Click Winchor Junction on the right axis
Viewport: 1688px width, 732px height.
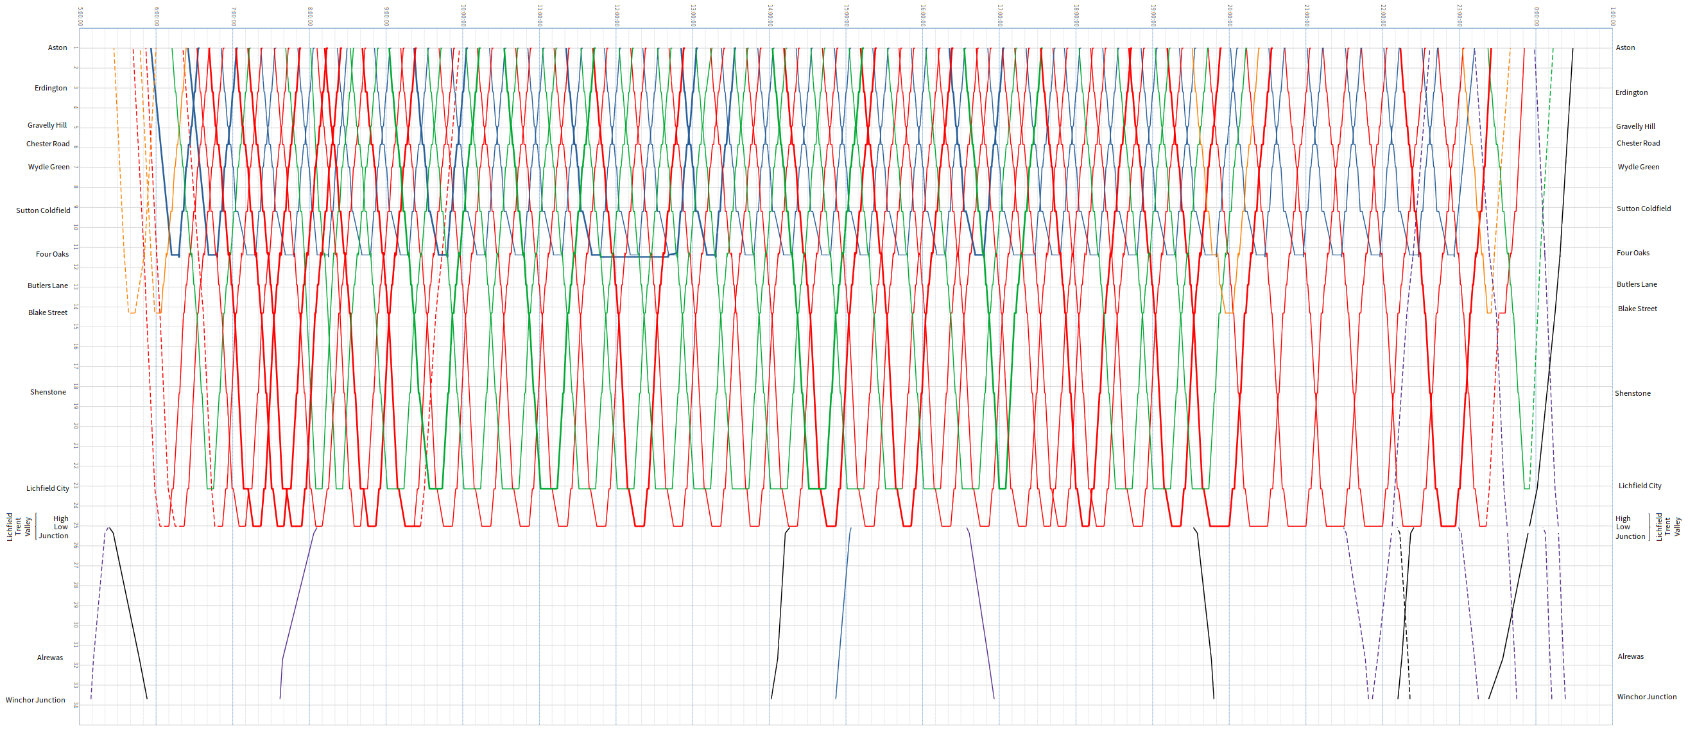(1646, 697)
